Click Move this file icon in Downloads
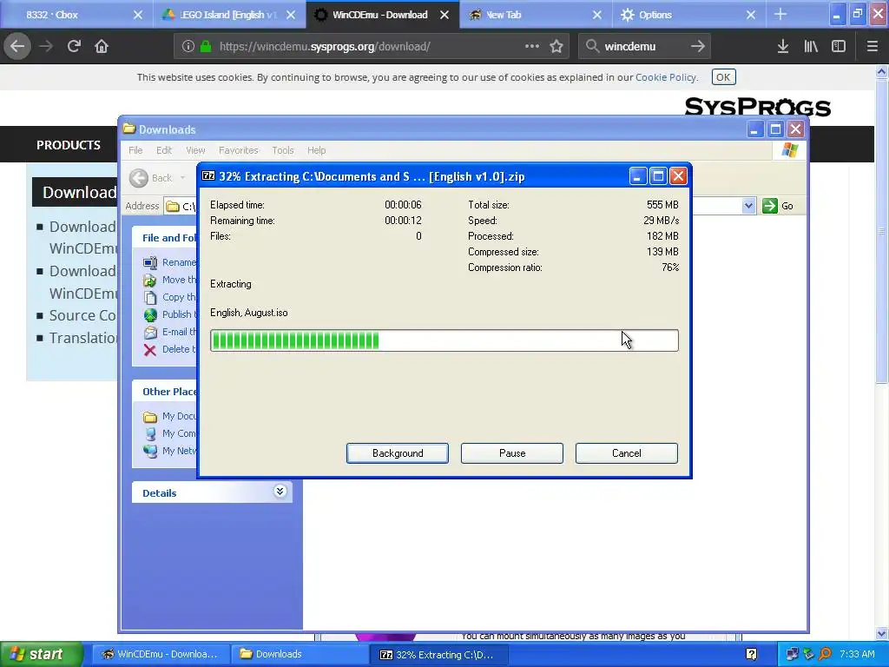Image resolution: width=889 pixels, height=667 pixels. [149, 281]
